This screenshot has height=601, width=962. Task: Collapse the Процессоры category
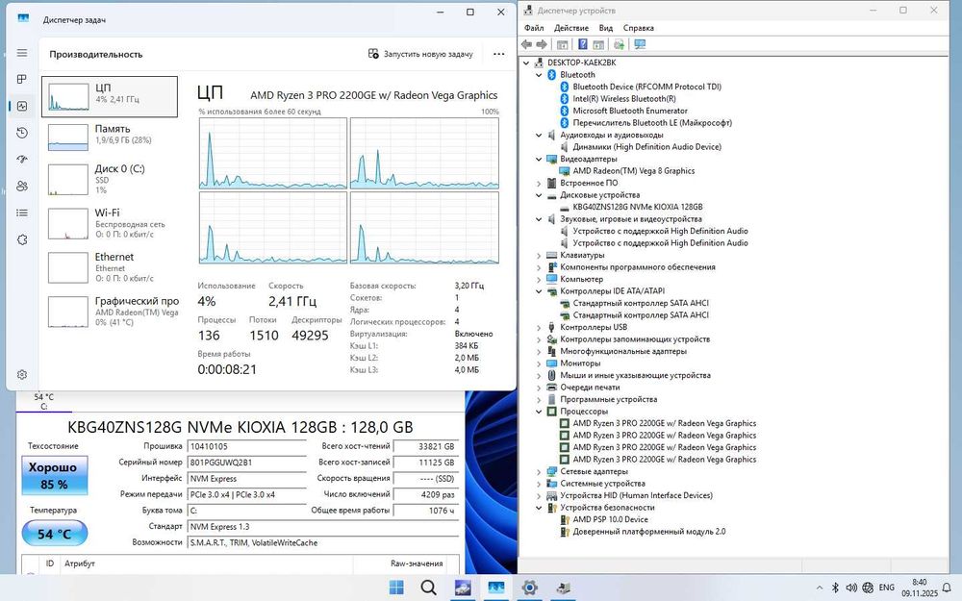coord(539,412)
